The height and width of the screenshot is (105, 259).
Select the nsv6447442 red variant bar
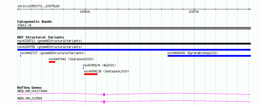pos(52,62)
